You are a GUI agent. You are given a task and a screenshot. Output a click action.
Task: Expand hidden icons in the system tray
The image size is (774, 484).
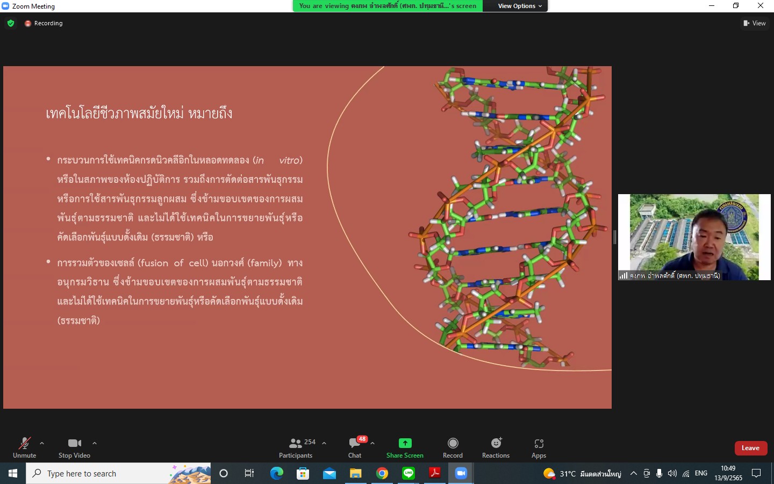(633, 473)
